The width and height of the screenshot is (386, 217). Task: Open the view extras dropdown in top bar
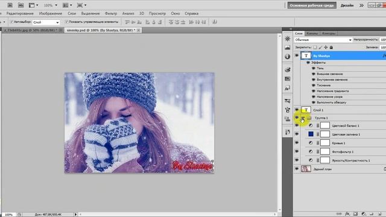34,5
